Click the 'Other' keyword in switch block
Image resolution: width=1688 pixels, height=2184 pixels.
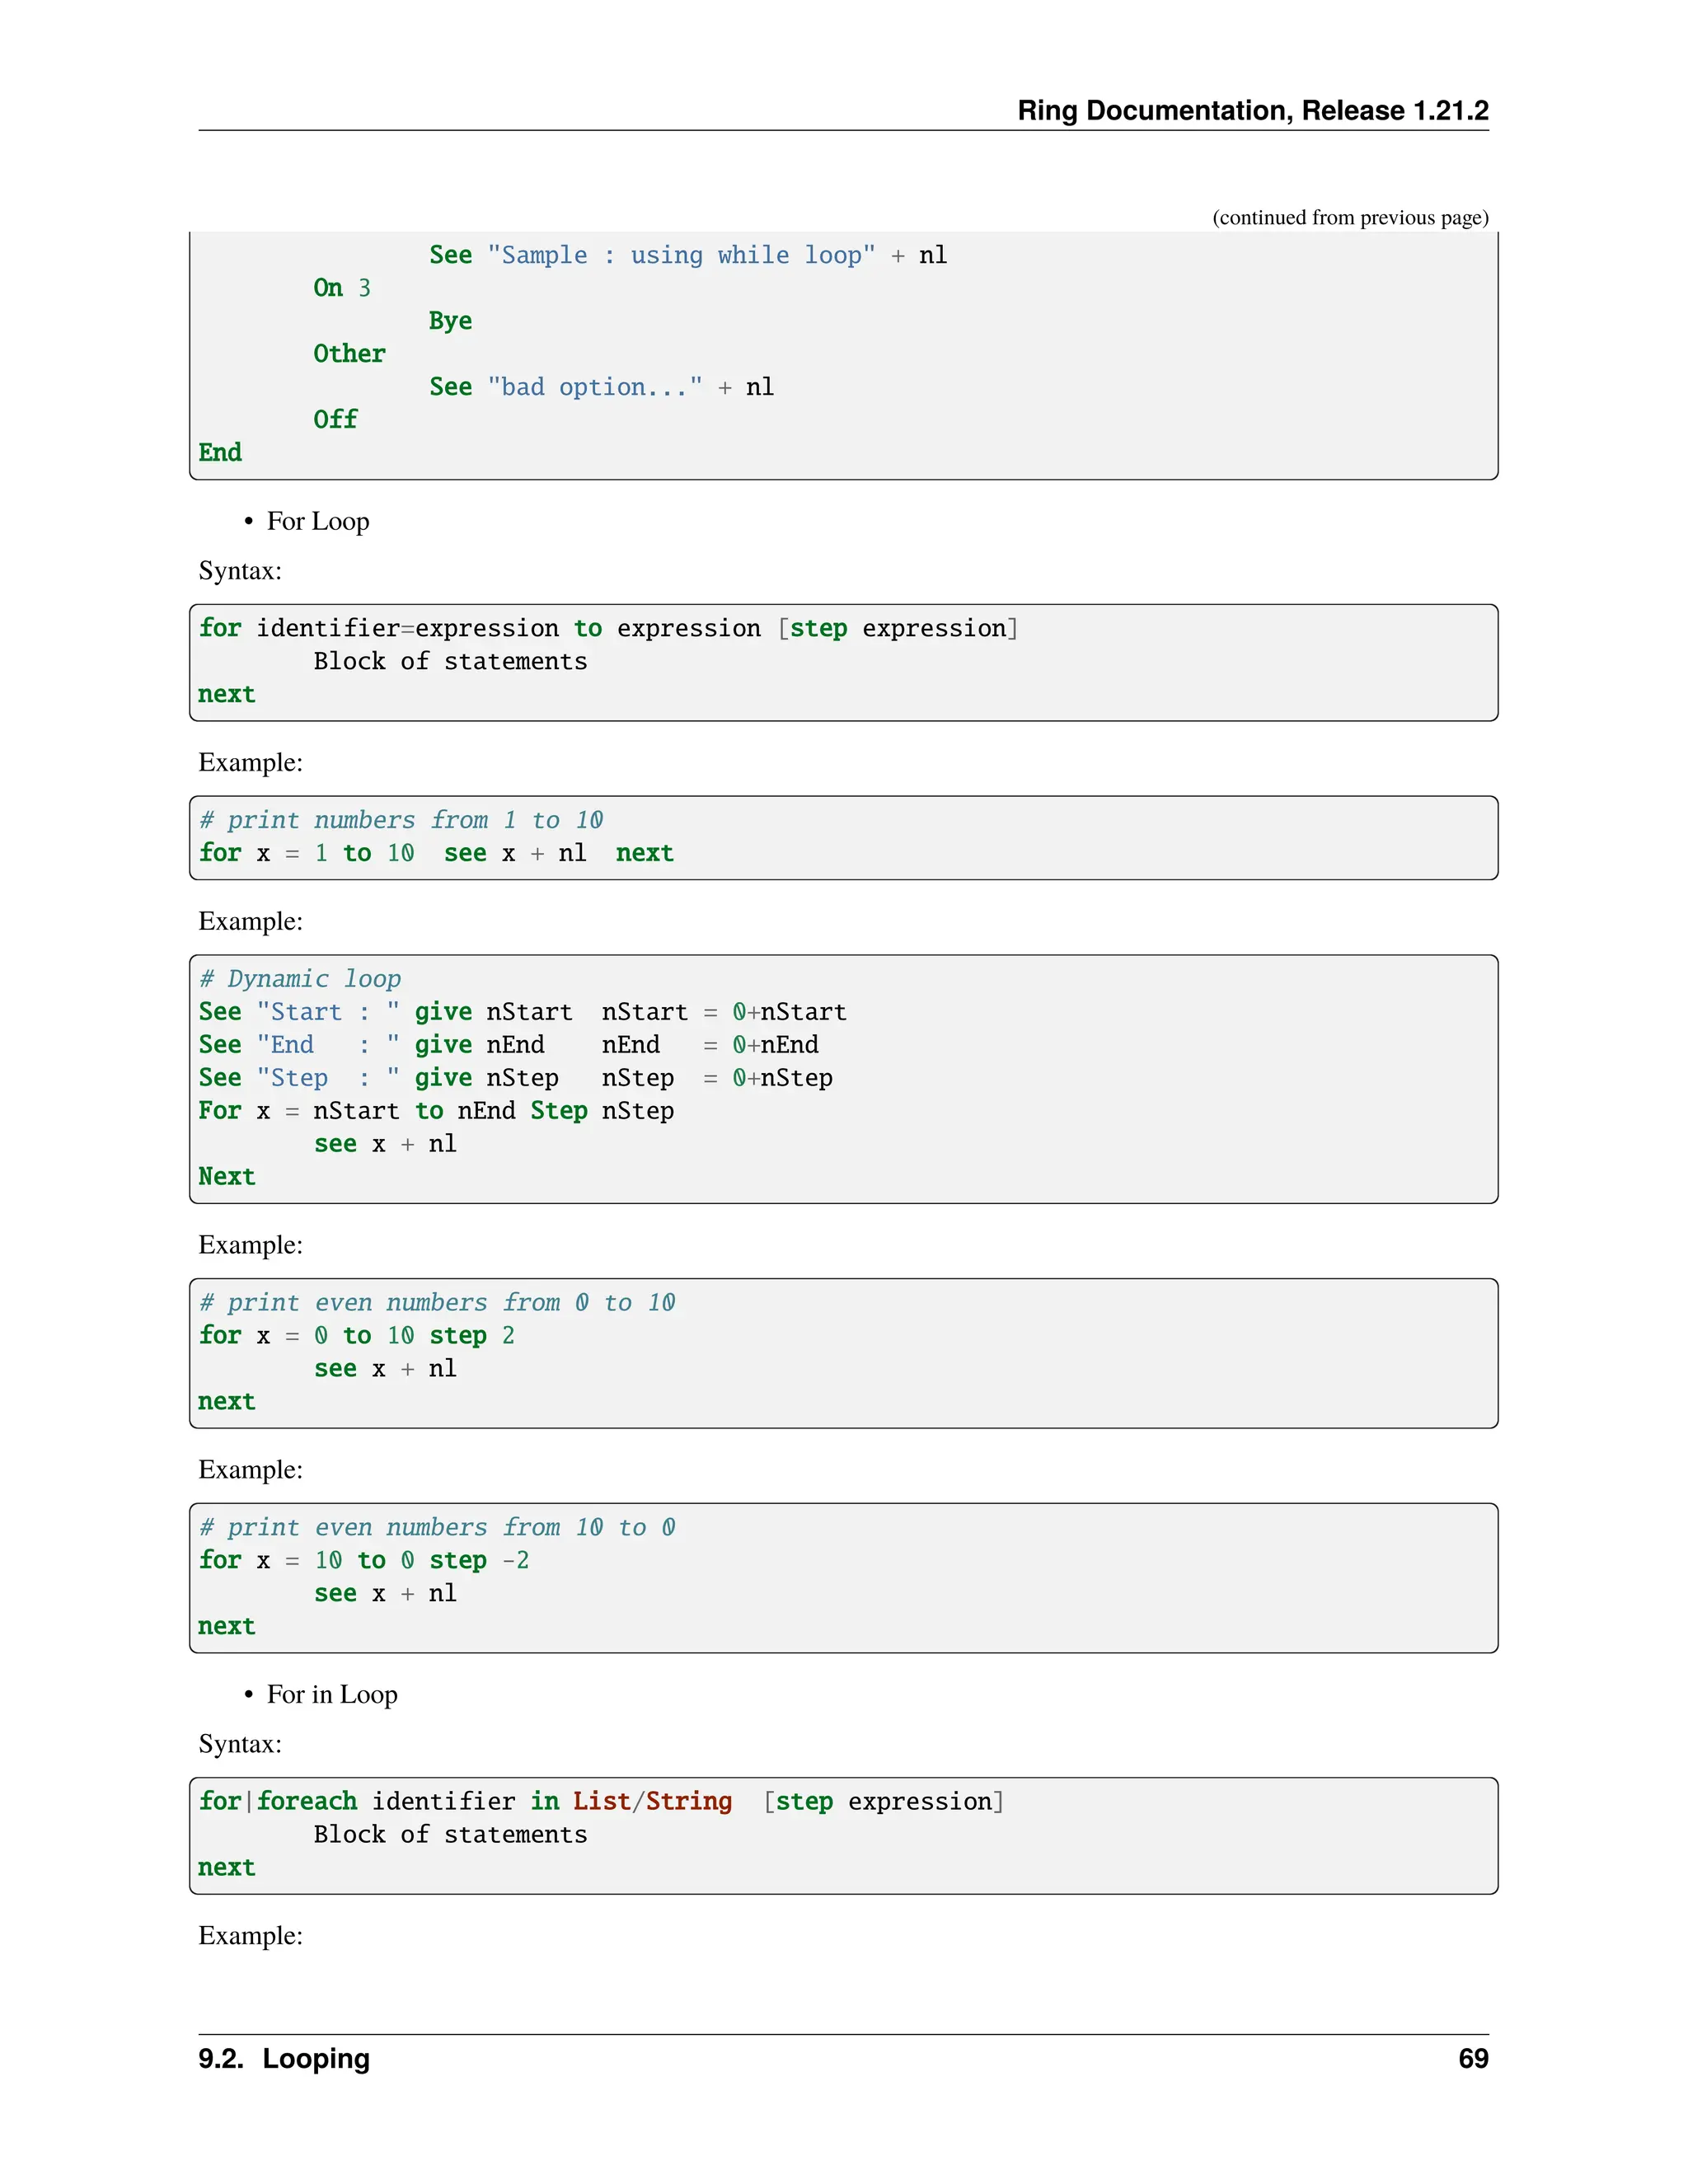(349, 354)
